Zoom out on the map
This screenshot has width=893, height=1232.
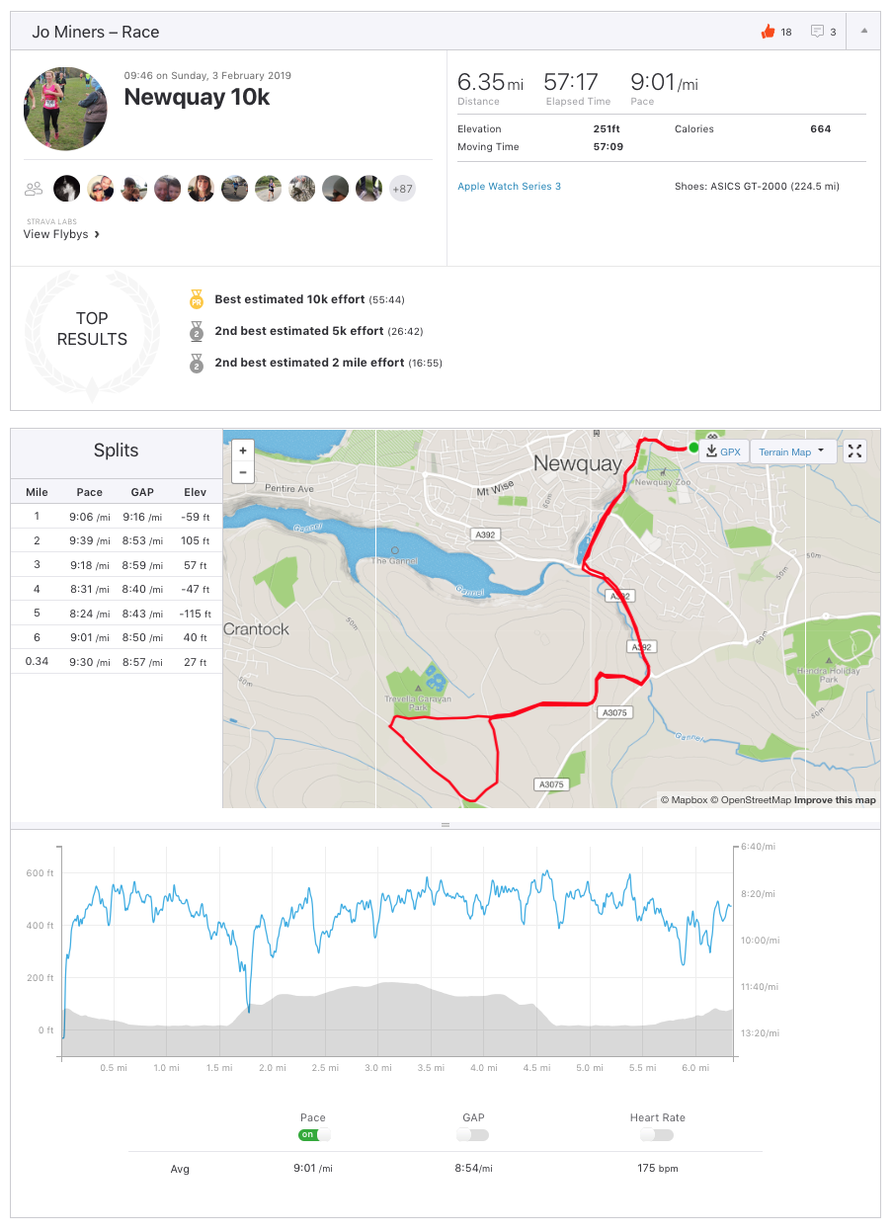pos(243,472)
